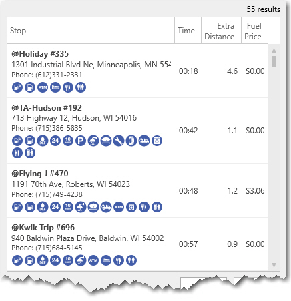Click the DEF droplet icon under Flying J #470
The width and height of the screenshot is (291, 301).
[43, 207]
